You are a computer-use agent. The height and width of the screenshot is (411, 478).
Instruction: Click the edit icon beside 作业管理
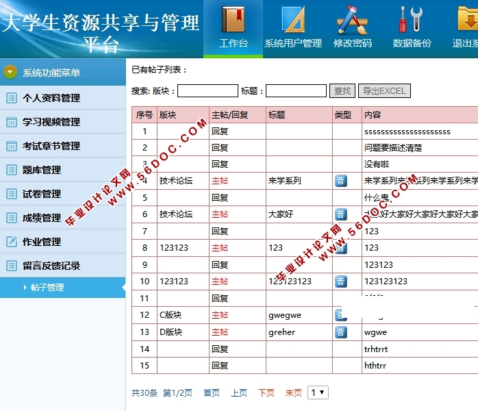click(12, 242)
